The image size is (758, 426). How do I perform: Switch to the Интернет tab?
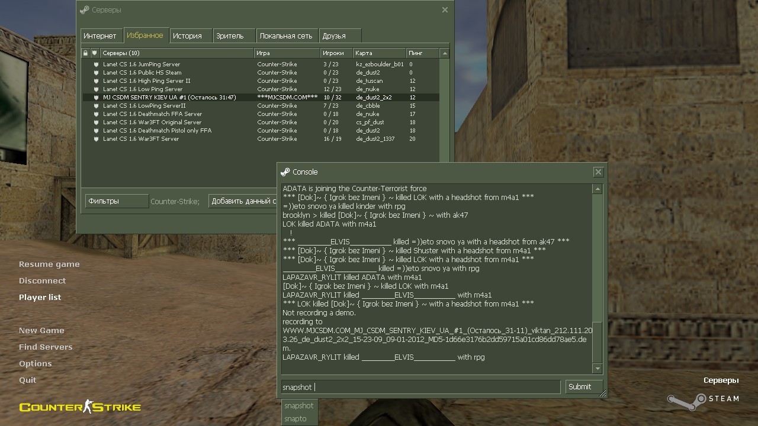pos(100,36)
